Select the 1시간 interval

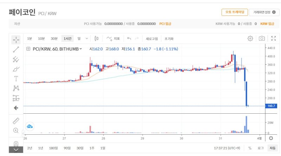coord(67,38)
